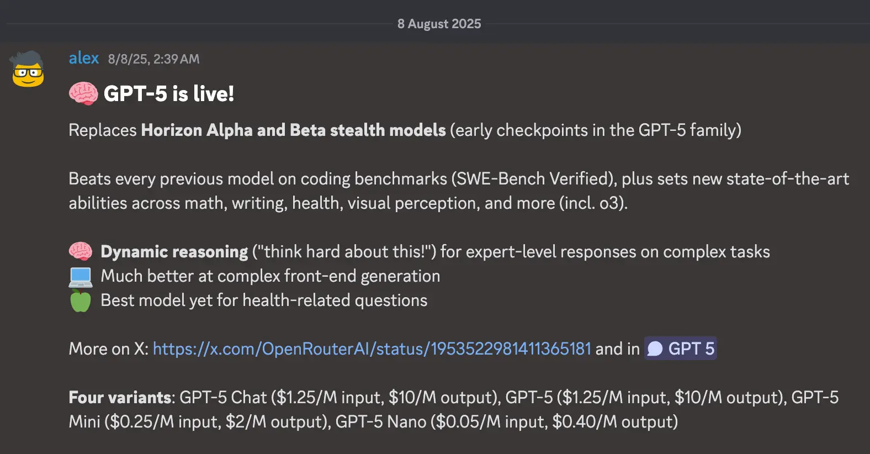Click bold 'Horizon Alpha and Beta stealth models'
The height and width of the screenshot is (454, 870).
293,130
